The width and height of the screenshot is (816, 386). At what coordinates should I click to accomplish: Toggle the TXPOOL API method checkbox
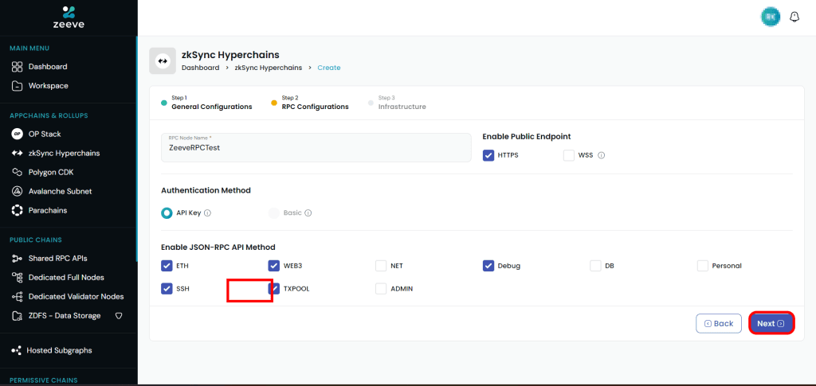274,289
